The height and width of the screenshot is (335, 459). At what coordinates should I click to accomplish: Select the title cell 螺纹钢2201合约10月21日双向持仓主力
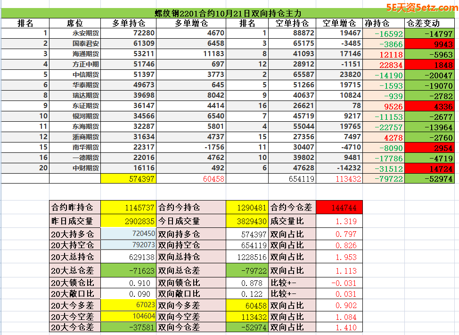[228, 14]
